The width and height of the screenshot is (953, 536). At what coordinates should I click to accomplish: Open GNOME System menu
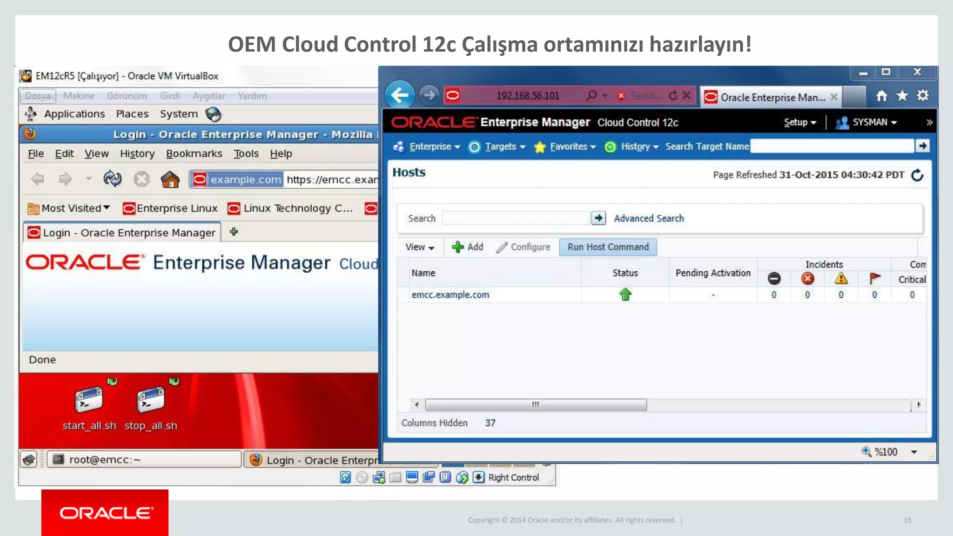[x=179, y=114]
